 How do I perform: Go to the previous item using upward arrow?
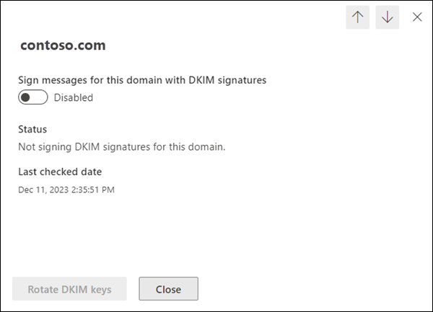point(358,17)
